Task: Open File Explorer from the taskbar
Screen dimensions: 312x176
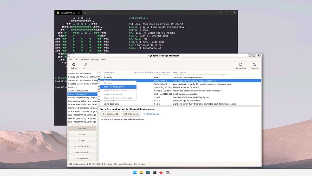Action: click(x=141, y=172)
